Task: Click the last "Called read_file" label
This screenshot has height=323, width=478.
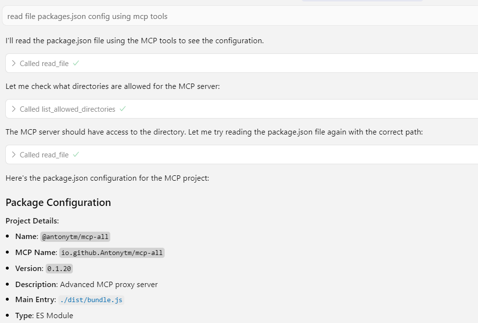Action: coord(44,155)
